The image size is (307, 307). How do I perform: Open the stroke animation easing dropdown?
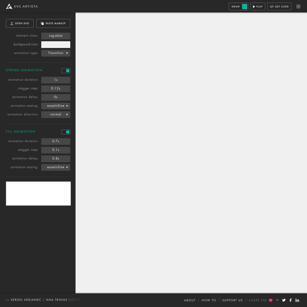(56, 106)
